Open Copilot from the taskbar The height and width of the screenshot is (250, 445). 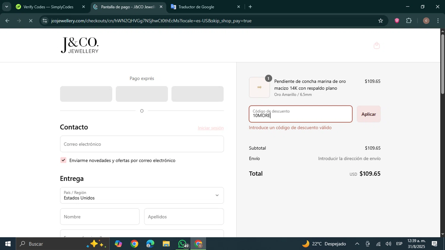coord(118,244)
